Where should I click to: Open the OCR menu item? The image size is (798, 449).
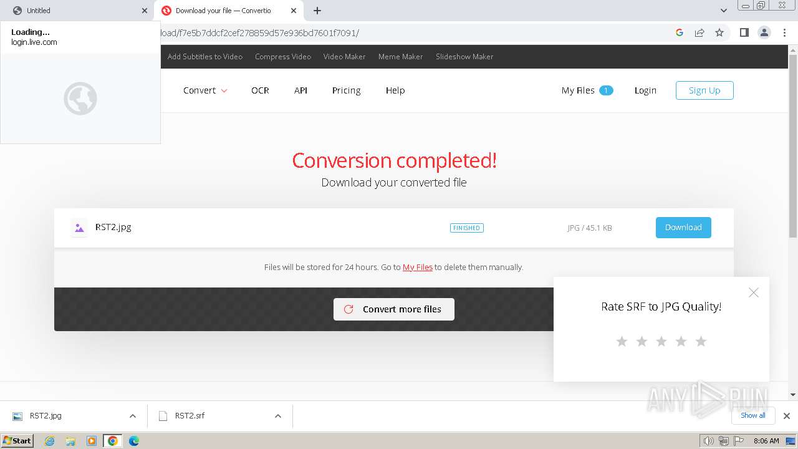260,90
